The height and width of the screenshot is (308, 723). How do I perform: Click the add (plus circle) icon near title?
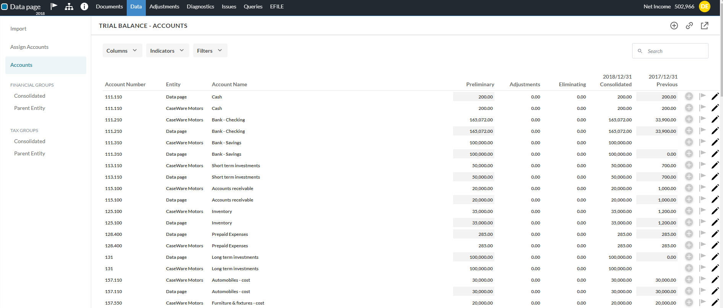[x=674, y=26]
